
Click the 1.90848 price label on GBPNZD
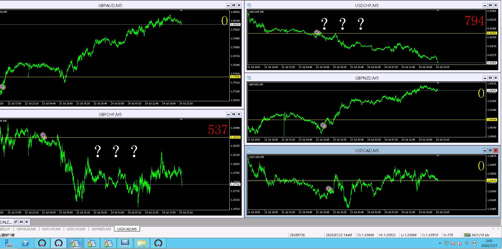click(x=492, y=120)
